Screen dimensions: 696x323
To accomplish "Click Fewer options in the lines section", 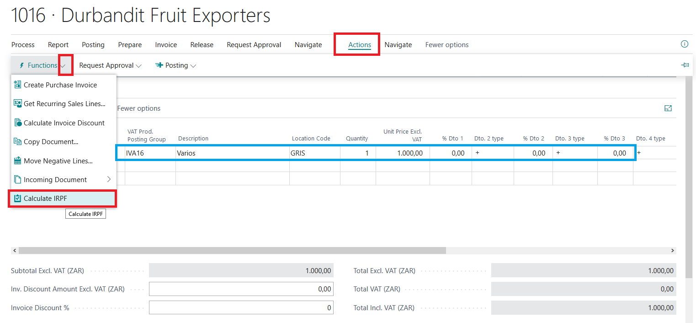I will (139, 108).
